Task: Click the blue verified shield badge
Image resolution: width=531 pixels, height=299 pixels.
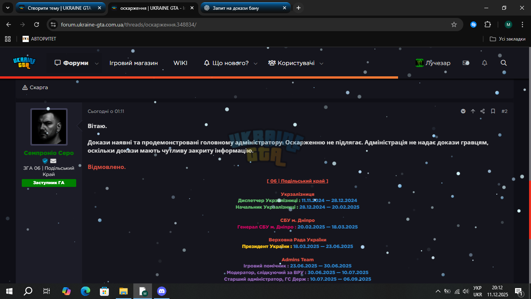Action: [x=45, y=161]
